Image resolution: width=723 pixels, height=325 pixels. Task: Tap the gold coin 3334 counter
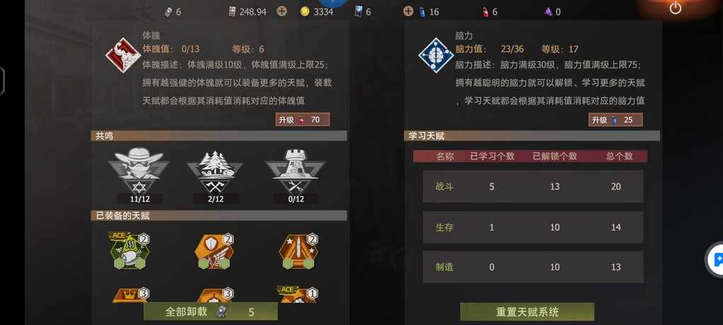tap(317, 11)
